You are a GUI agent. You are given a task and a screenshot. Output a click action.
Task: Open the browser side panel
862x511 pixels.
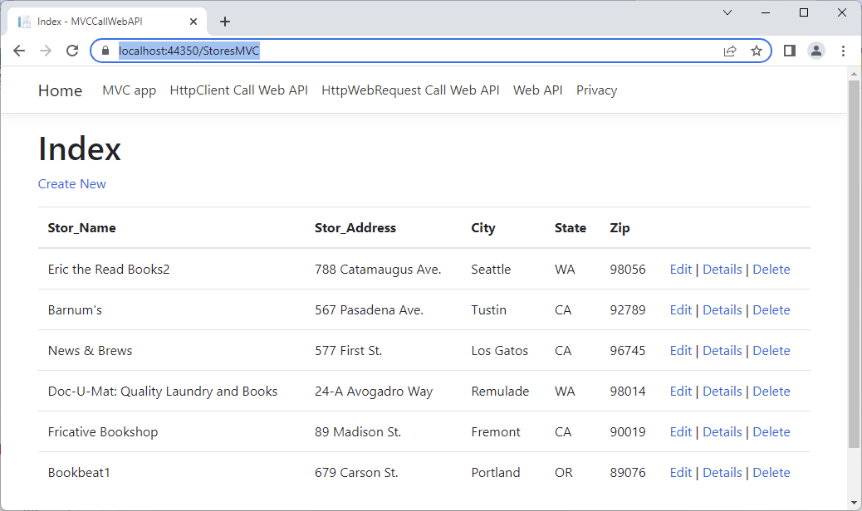790,51
